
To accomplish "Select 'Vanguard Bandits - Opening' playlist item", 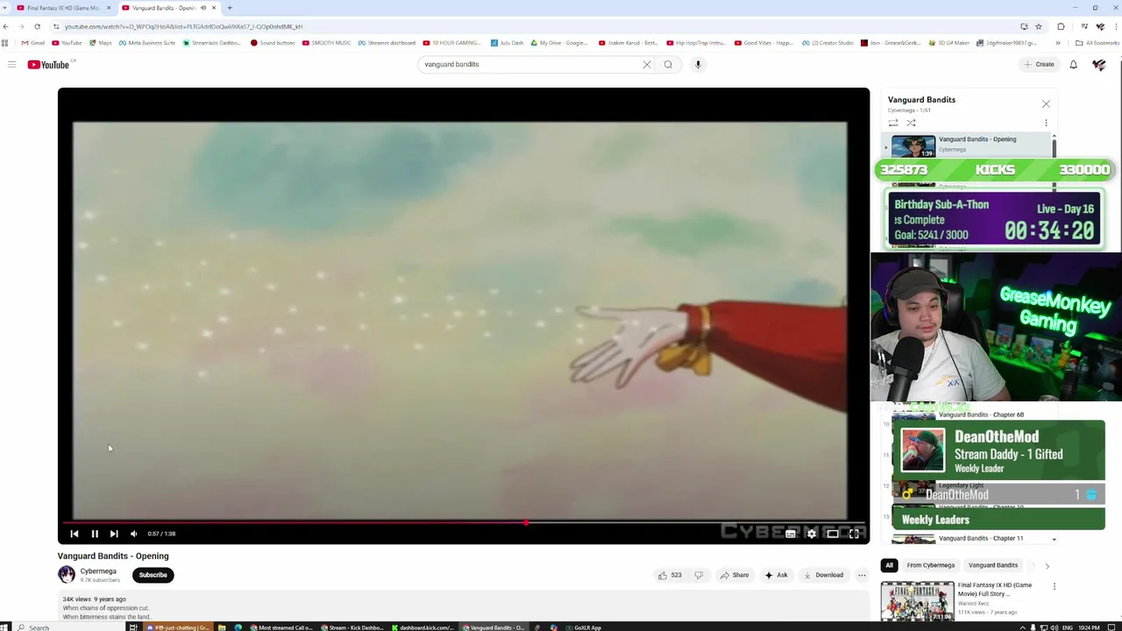I will point(969,145).
